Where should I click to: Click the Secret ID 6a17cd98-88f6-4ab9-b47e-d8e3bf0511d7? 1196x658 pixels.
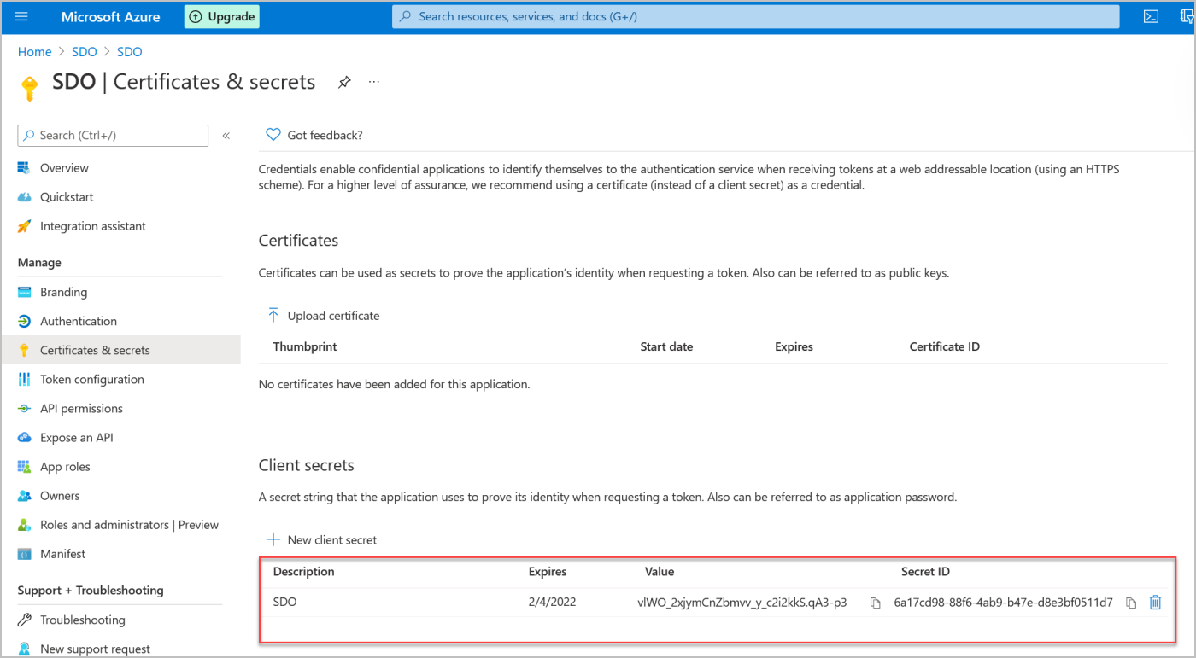(x=1004, y=602)
